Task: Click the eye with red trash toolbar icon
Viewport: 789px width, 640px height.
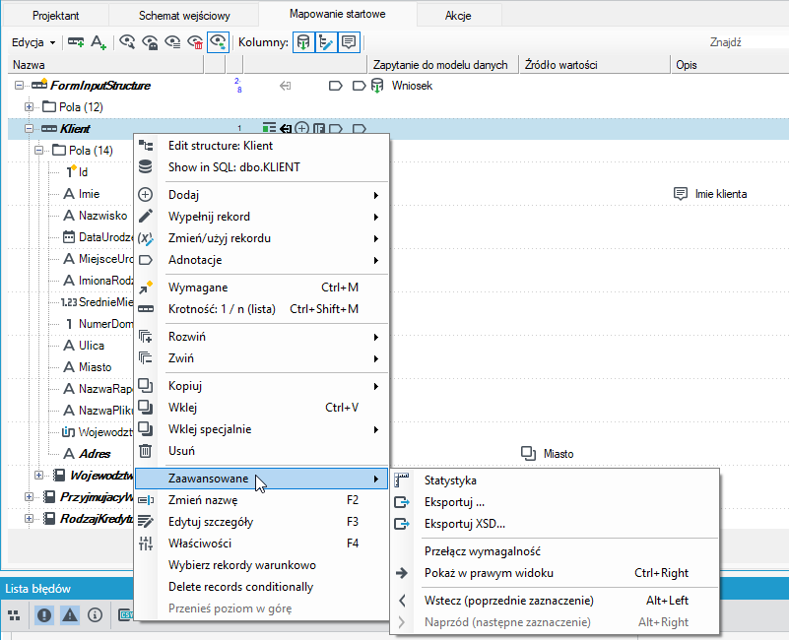Action: pyautogui.click(x=195, y=42)
